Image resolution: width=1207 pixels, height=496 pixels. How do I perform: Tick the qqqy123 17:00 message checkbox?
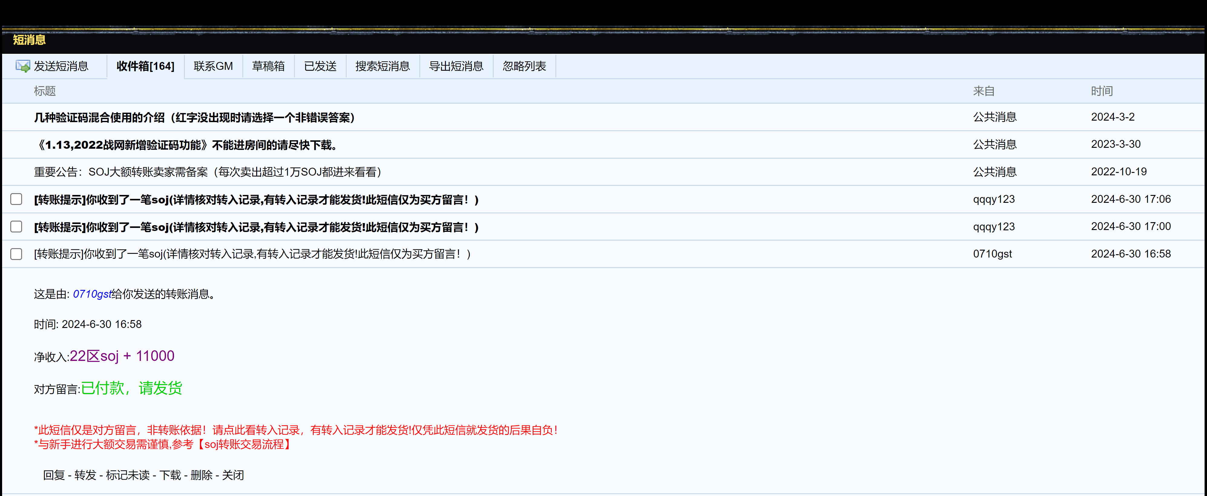pos(16,227)
